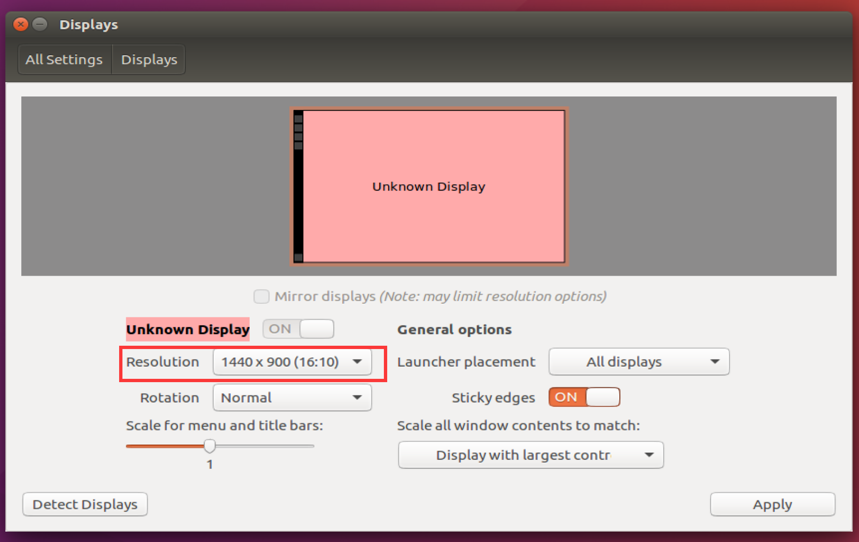Open Launcher placement All displays dropdown

(639, 362)
